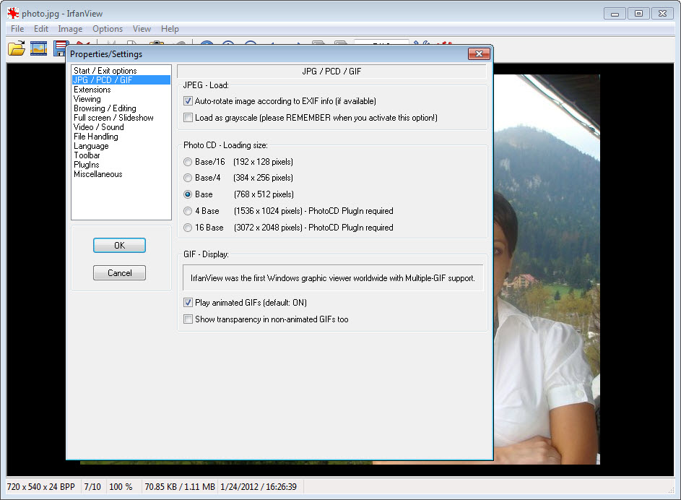The height and width of the screenshot is (500, 681).
Task: Select the 4 Base radio option
Action: click(x=188, y=211)
